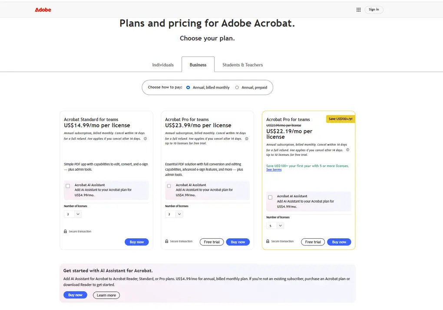This screenshot has height=310, width=443.
Task: Click the info icon beside Acrobat Standard refund terms
Action: pyautogui.click(x=145, y=139)
